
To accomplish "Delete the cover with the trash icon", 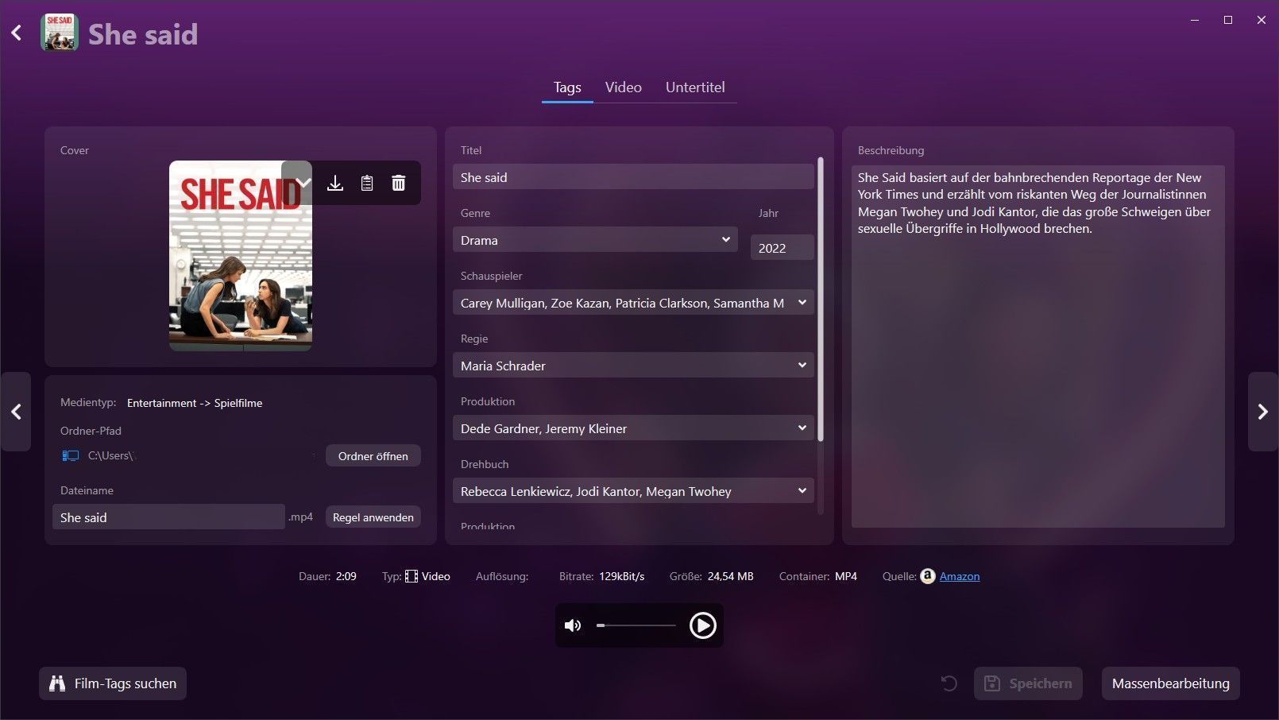I will [x=399, y=184].
